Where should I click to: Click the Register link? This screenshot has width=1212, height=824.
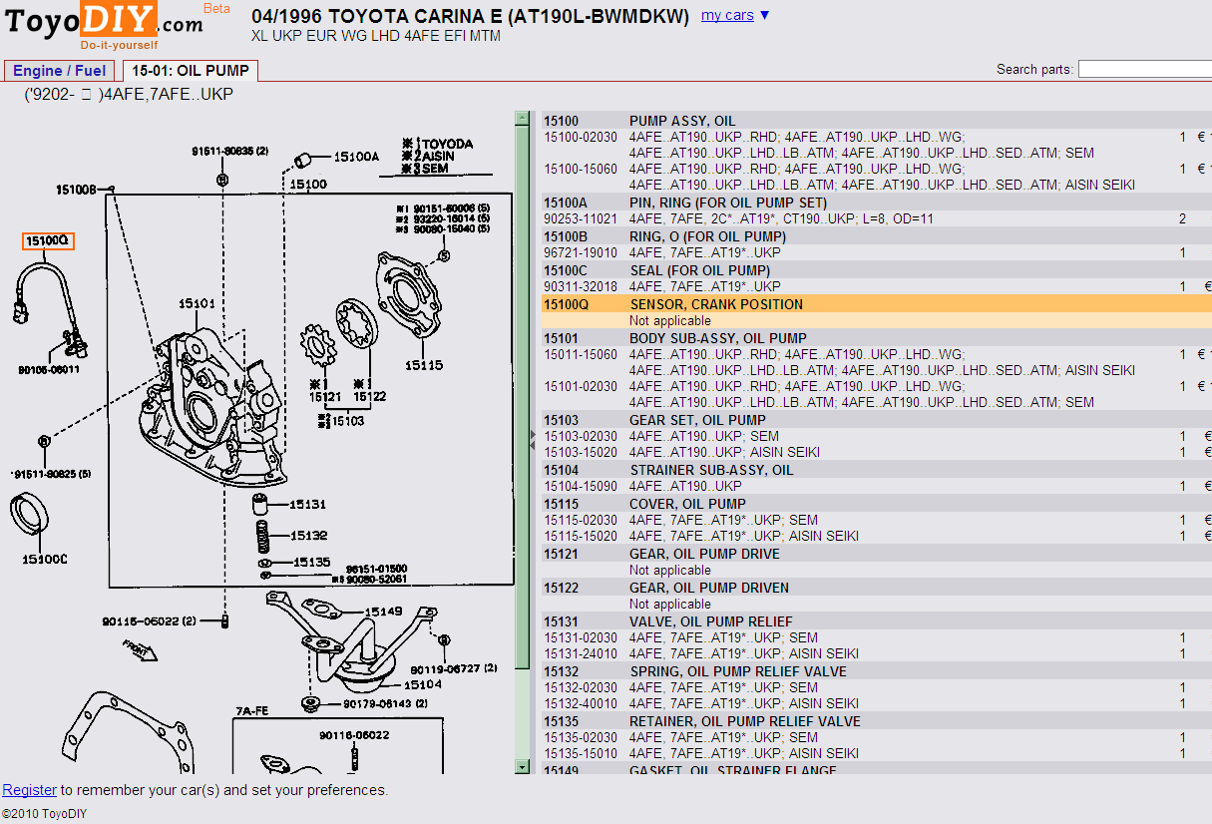click(x=29, y=790)
